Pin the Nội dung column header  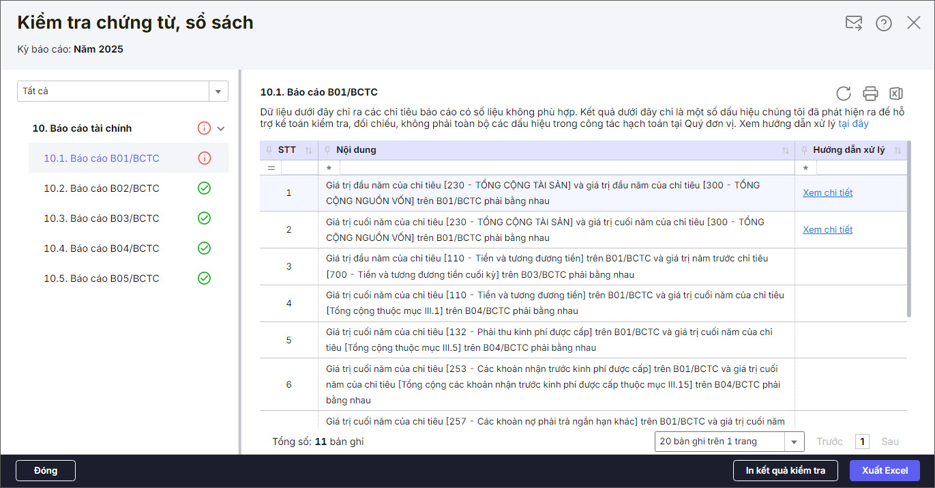[x=328, y=150]
